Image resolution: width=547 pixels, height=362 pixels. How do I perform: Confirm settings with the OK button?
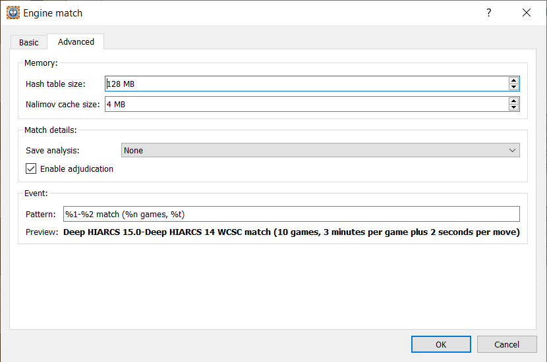click(441, 344)
